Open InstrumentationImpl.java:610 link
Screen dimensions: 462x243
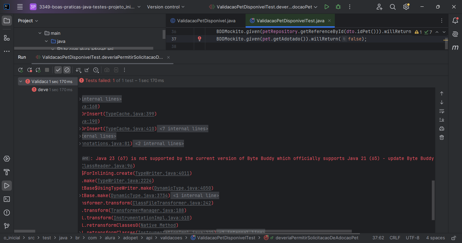tap(152, 218)
